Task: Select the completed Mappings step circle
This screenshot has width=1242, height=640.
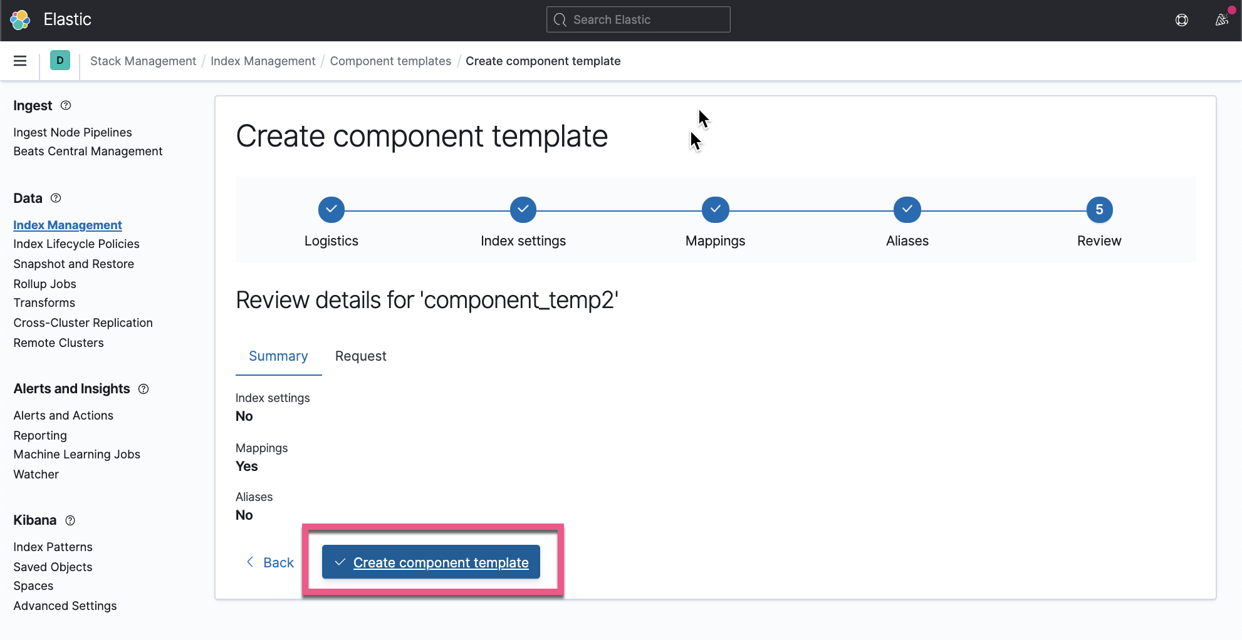Action: pos(715,209)
